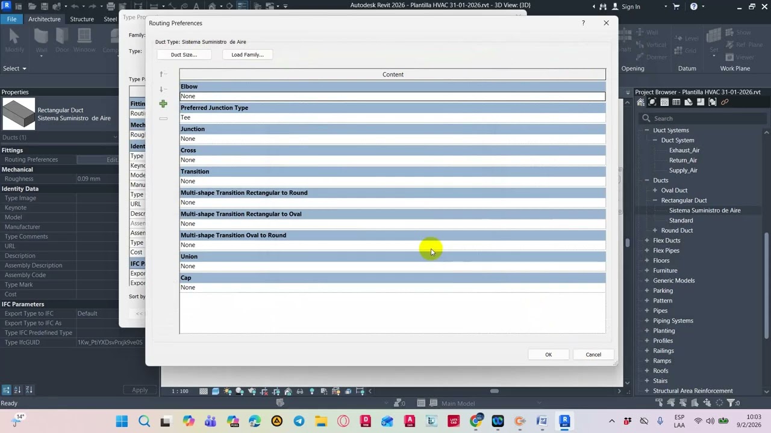The width and height of the screenshot is (771, 433).
Task: Collapse the Duct System sub-node
Action: 655,140
